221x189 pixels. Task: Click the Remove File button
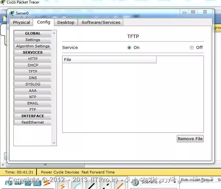(x=190, y=139)
